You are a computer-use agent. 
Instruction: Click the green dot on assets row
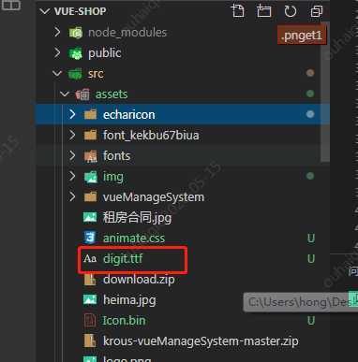pos(310,94)
